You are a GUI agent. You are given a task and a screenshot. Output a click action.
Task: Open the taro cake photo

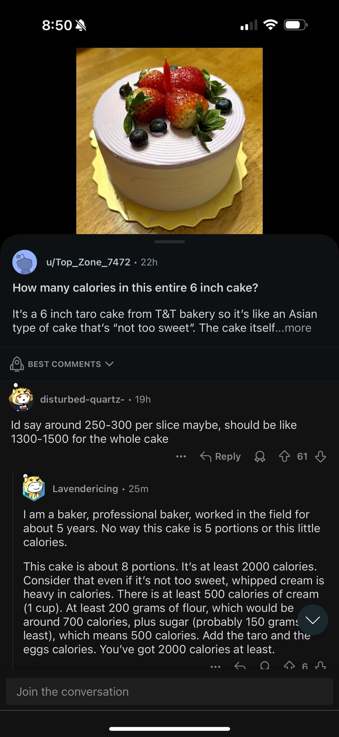[x=169, y=141]
